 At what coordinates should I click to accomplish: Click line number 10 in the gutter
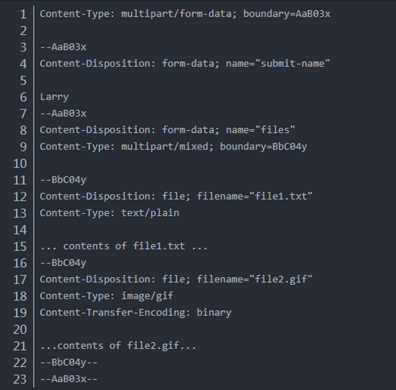pyautogui.click(x=20, y=164)
